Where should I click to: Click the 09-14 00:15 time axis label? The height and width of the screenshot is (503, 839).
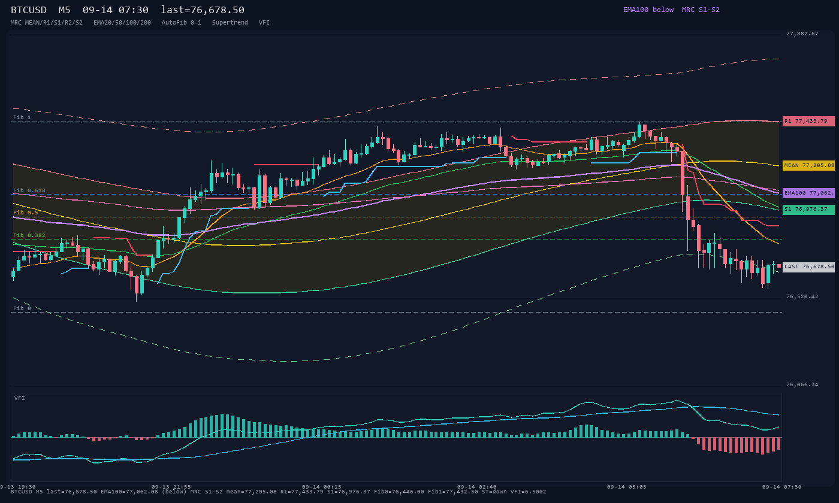[322, 487]
